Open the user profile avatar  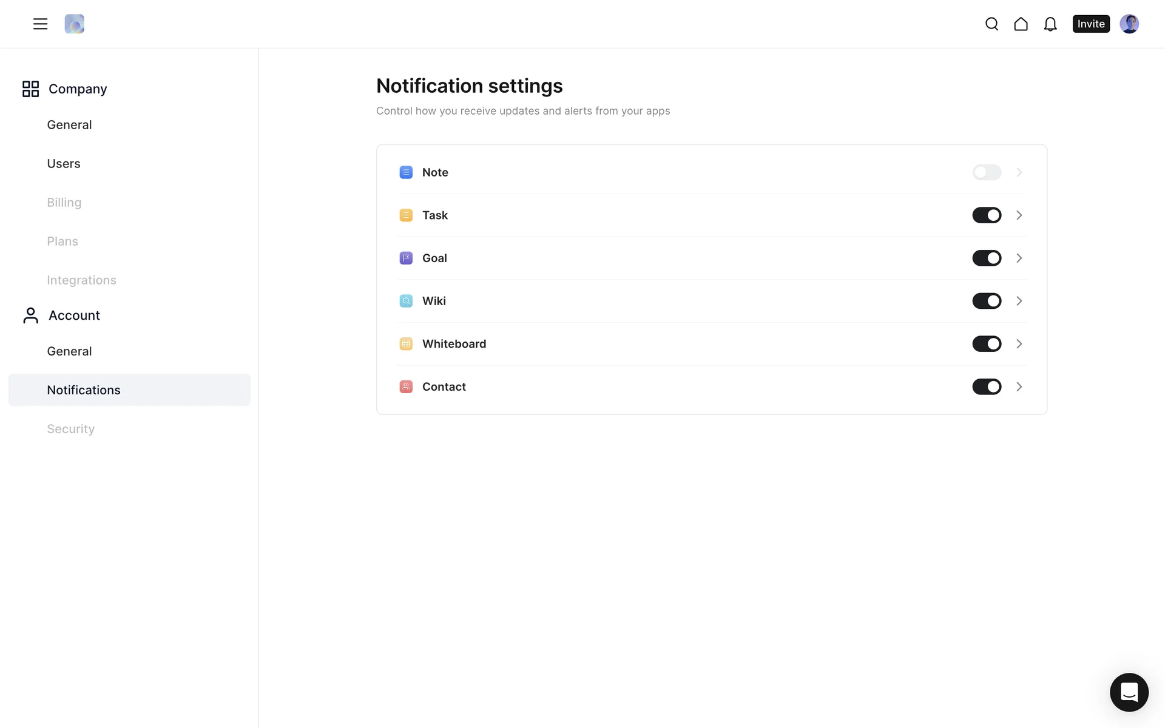[x=1129, y=24]
